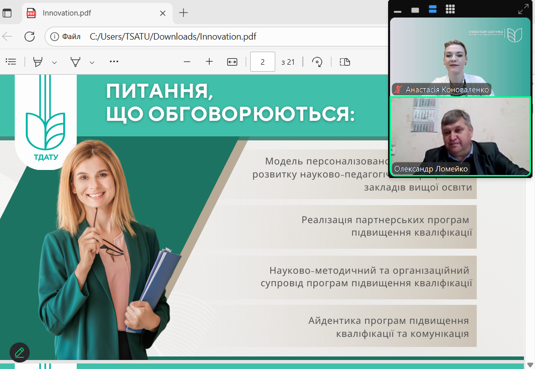
Task: Zoom in on the PDF
Action: click(209, 61)
